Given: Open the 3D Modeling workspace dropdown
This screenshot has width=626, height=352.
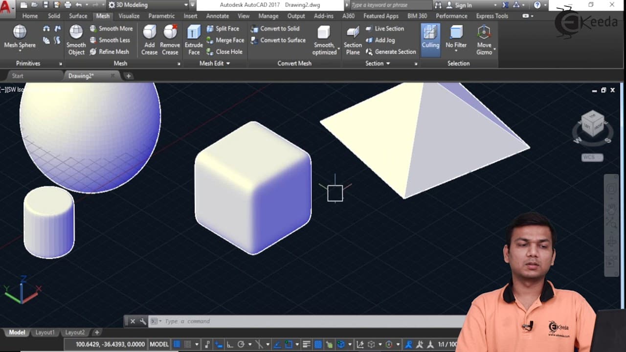Looking at the screenshot, I should [148, 5].
